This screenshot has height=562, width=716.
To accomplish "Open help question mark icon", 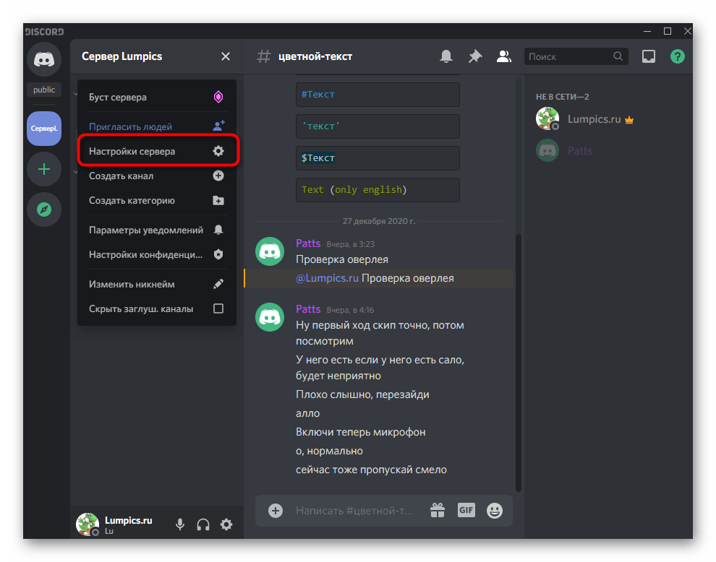I will [x=677, y=56].
